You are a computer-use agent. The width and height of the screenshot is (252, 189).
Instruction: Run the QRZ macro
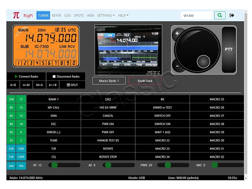pyautogui.click(x=108, y=99)
